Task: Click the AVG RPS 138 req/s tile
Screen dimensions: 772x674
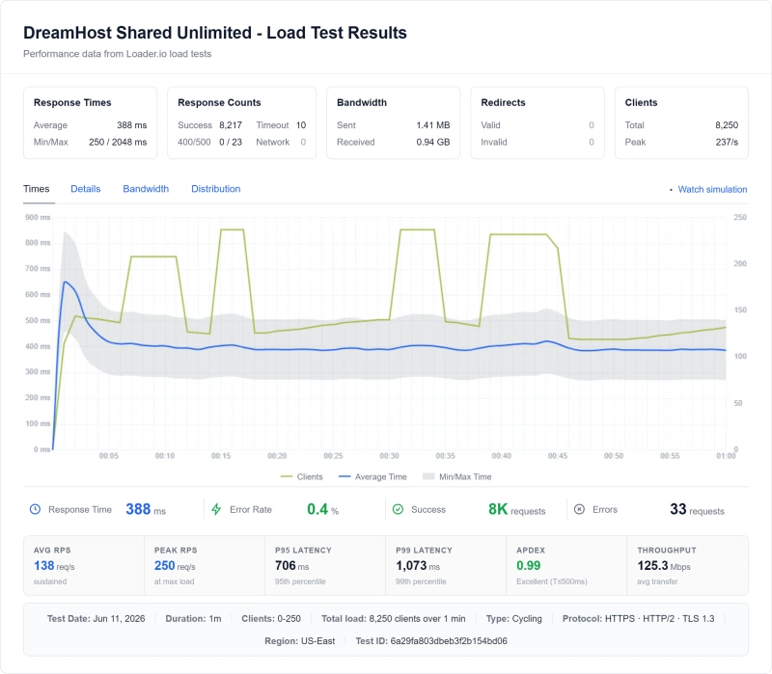Action: click(84, 566)
